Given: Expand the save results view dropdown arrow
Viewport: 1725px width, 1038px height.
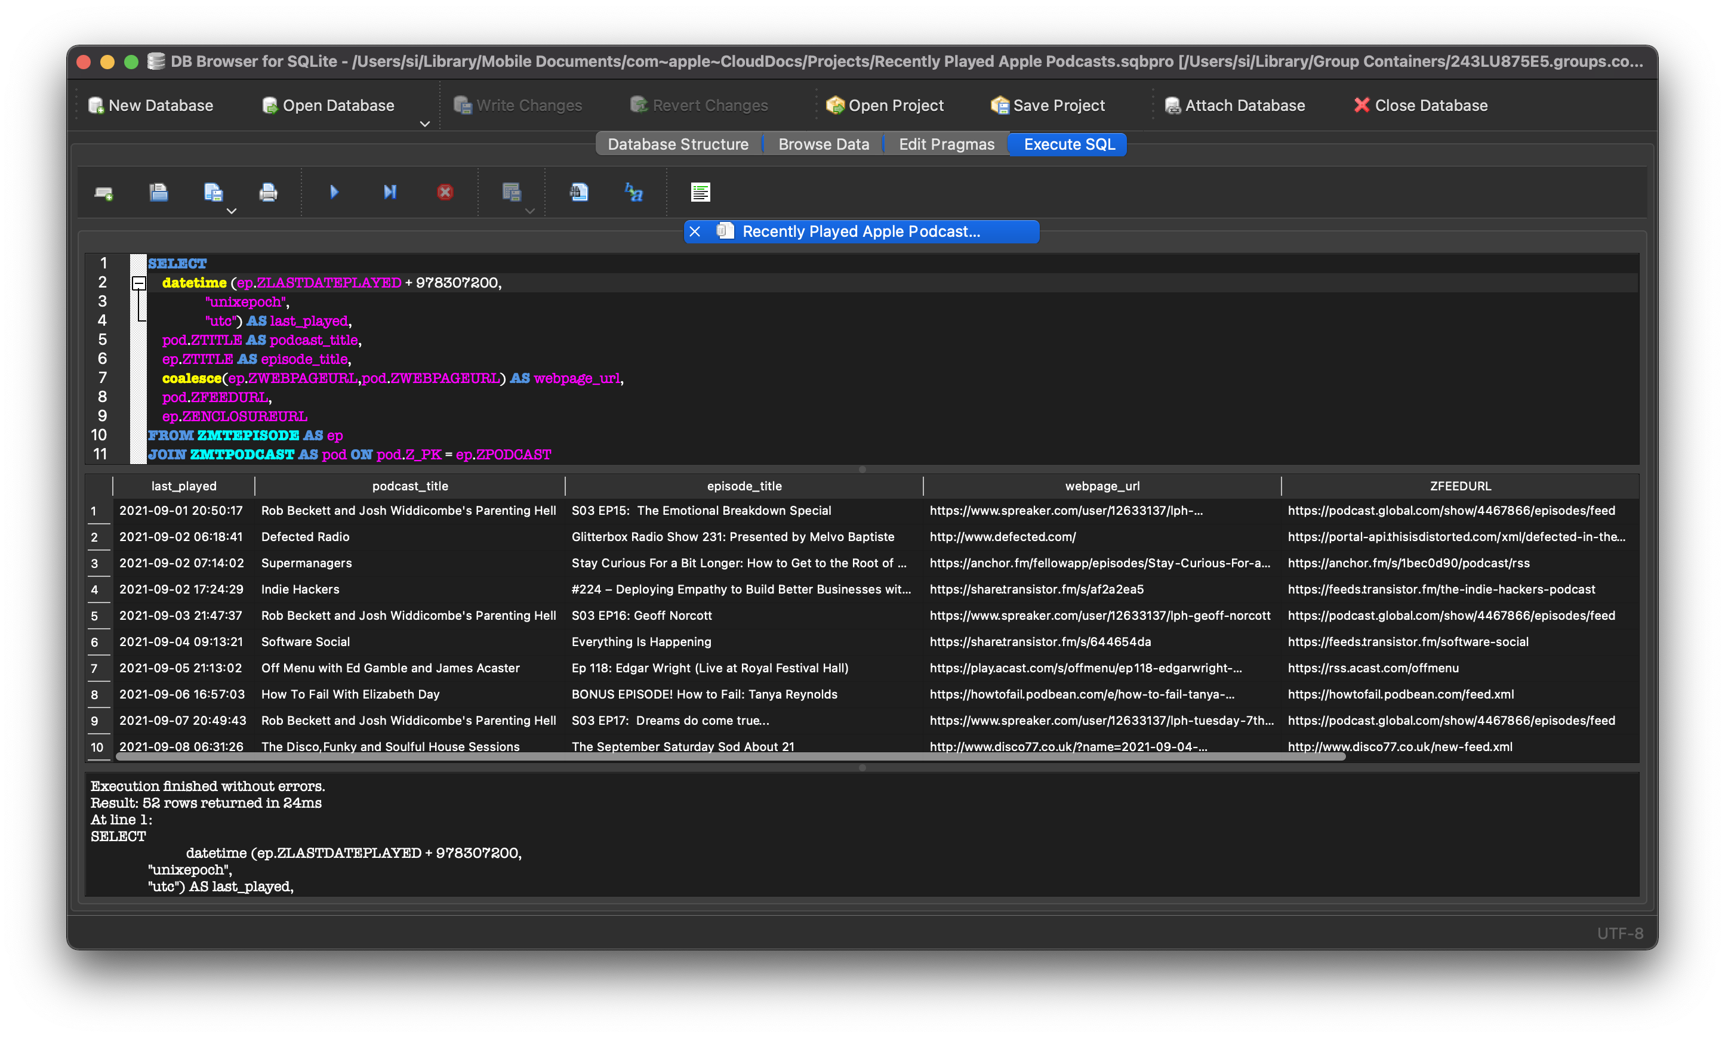Looking at the screenshot, I should click(x=530, y=211).
